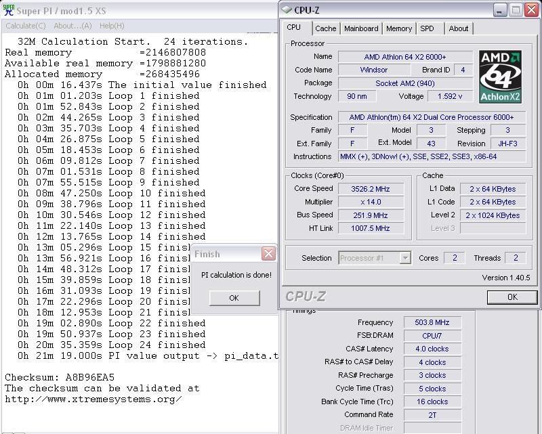Click the 32M Calculation Start line
Viewport: 542px width, 434px height.
[x=133, y=41]
